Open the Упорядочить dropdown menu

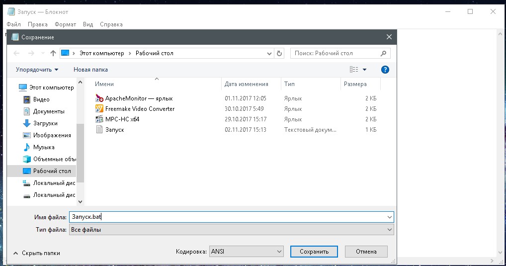click(x=37, y=70)
